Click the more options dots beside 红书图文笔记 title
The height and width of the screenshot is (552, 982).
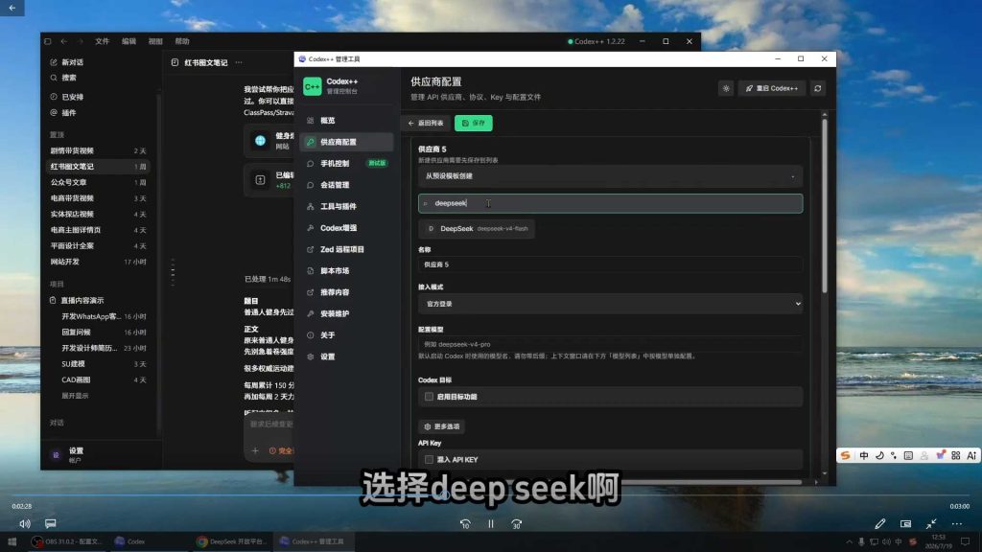(x=239, y=62)
